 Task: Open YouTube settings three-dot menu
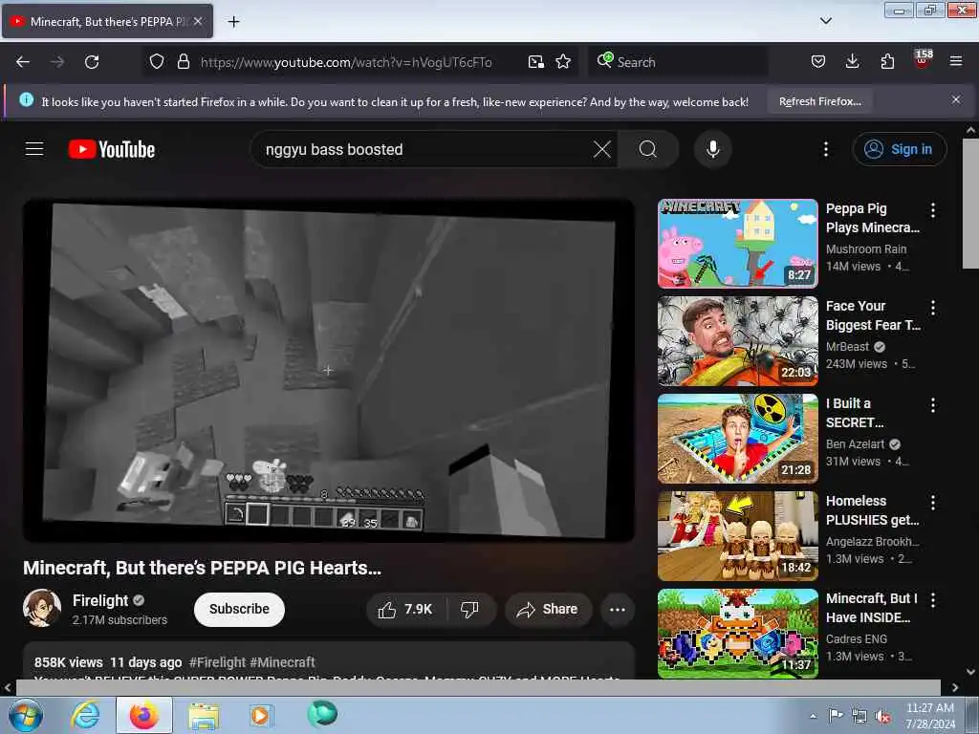[x=825, y=149]
